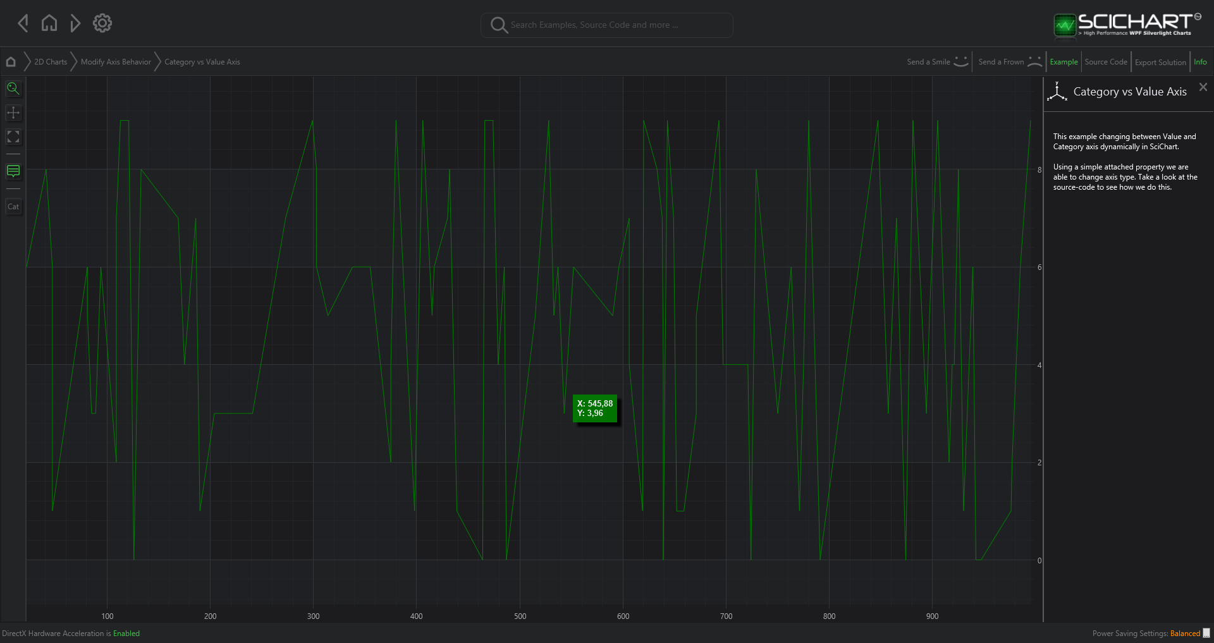Viewport: 1214px width, 643px height.
Task: Click the 8 label on Y axis
Action: pos(1039,170)
